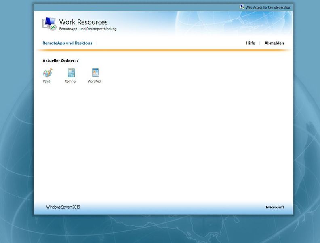Open the Hilfe link

[x=250, y=43]
